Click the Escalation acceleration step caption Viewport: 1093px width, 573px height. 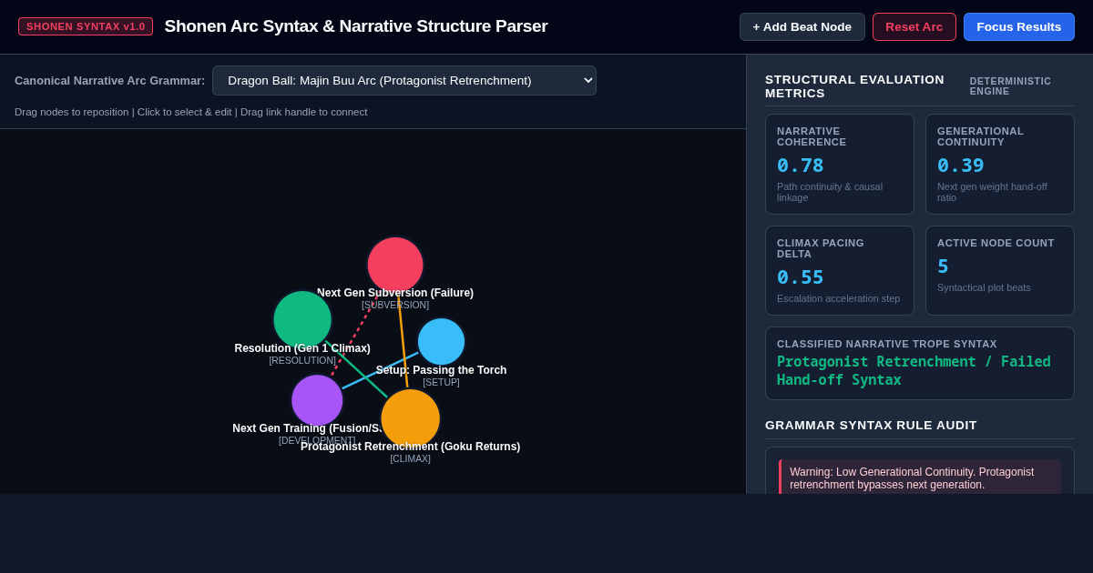(838, 298)
